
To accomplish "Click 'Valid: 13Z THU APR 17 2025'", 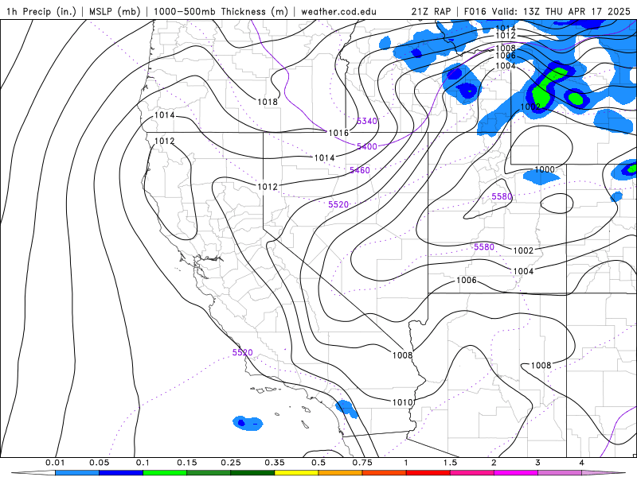I will pos(561,11).
